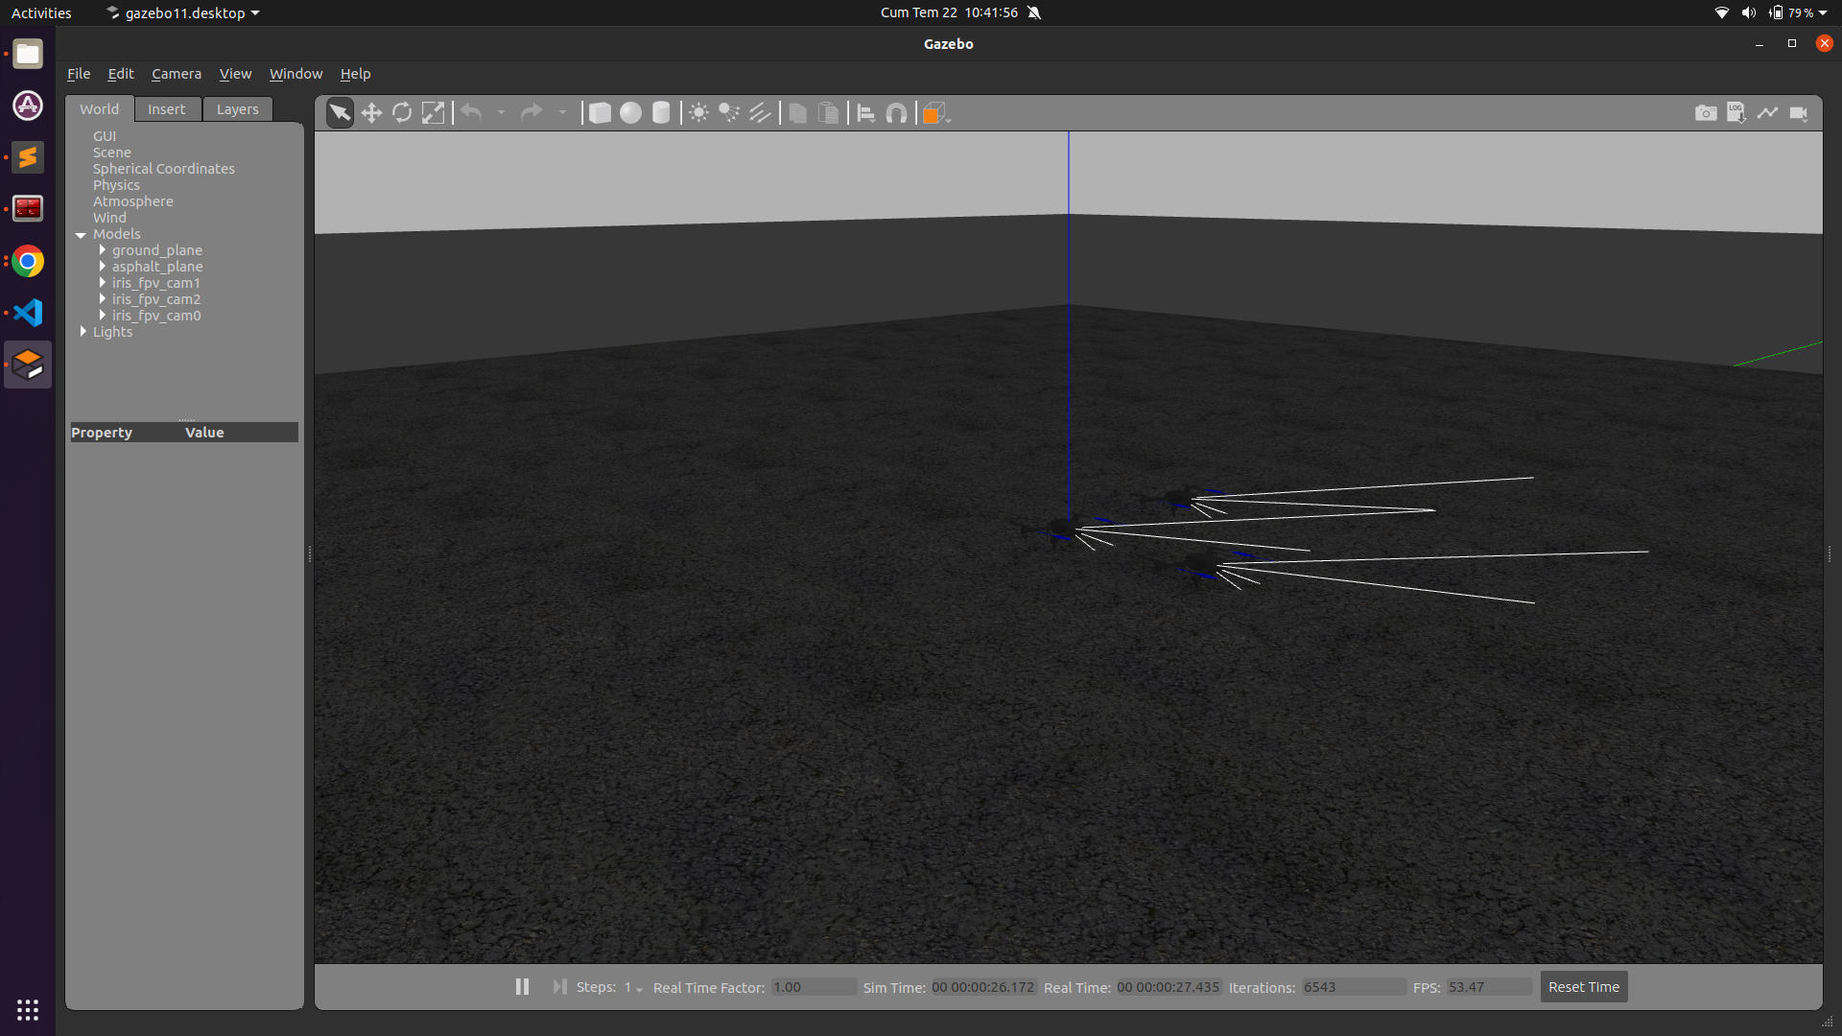Open the data logger with the LOG icon
The width and height of the screenshot is (1842, 1036).
[1736, 112]
